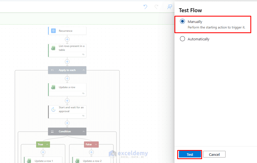The height and width of the screenshot is (163, 257).
Task: Select the Manually radio button
Action: coord(182,22)
